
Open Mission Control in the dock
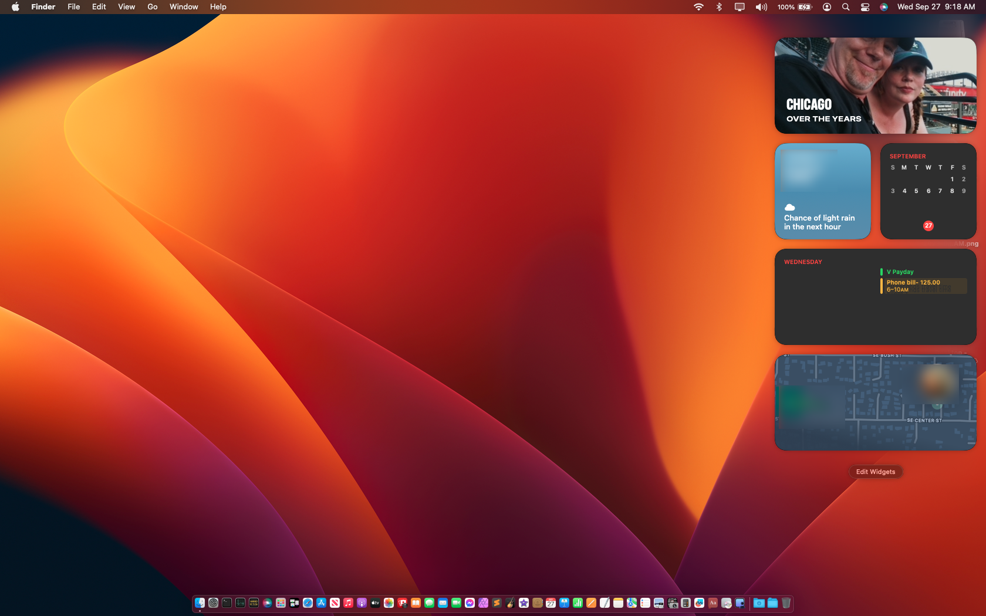point(294,603)
